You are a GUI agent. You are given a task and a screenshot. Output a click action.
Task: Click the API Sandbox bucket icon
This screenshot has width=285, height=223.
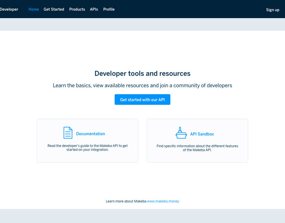pyautogui.click(x=181, y=133)
